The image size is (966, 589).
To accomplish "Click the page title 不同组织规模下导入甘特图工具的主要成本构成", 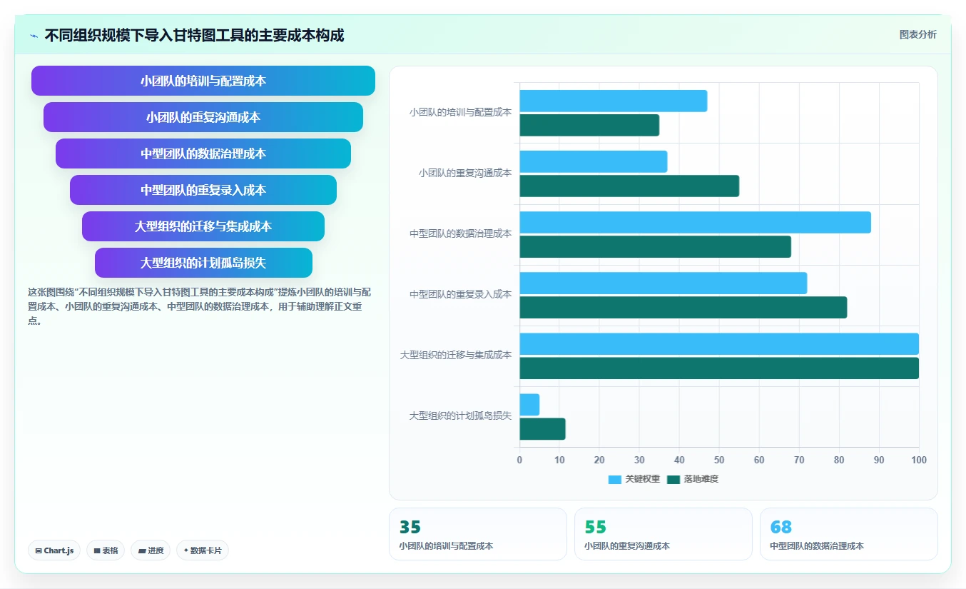I will [195, 35].
